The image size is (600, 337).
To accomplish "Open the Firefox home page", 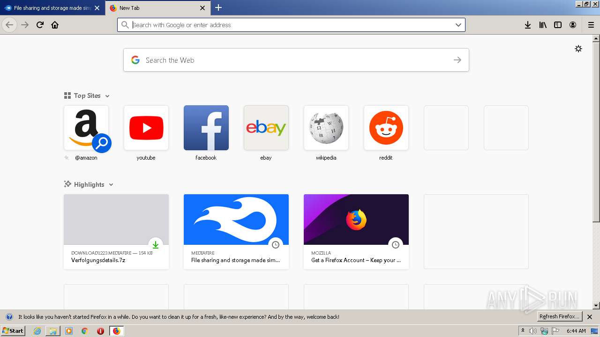I will tap(55, 25).
